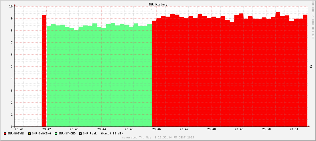
Task: Click the 23:43 time axis label
Action: pyautogui.click(x=74, y=129)
